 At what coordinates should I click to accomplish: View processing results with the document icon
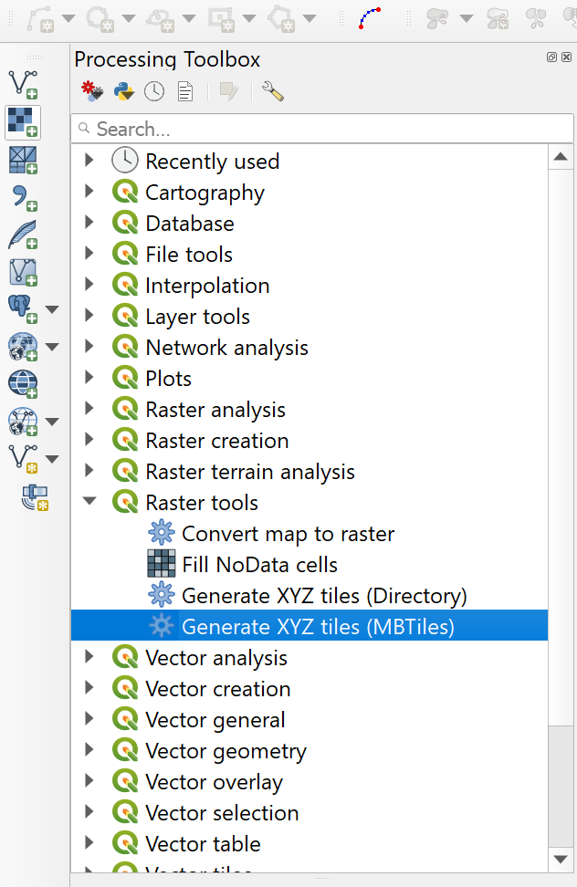point(184,91)
